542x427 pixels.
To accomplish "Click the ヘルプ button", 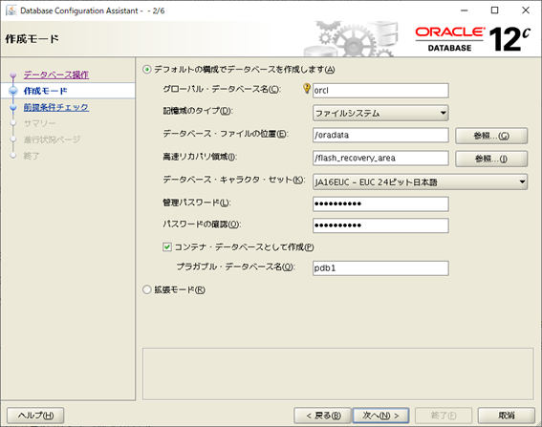I will pos(35,416).
